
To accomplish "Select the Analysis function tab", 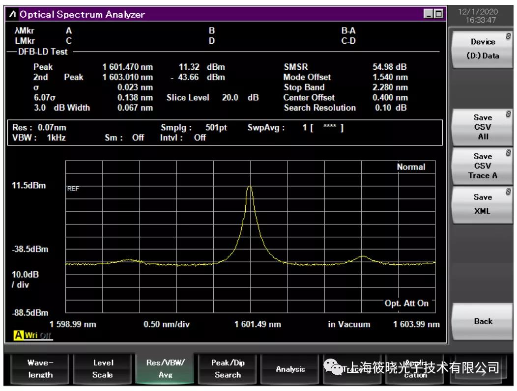I will 290,369.
